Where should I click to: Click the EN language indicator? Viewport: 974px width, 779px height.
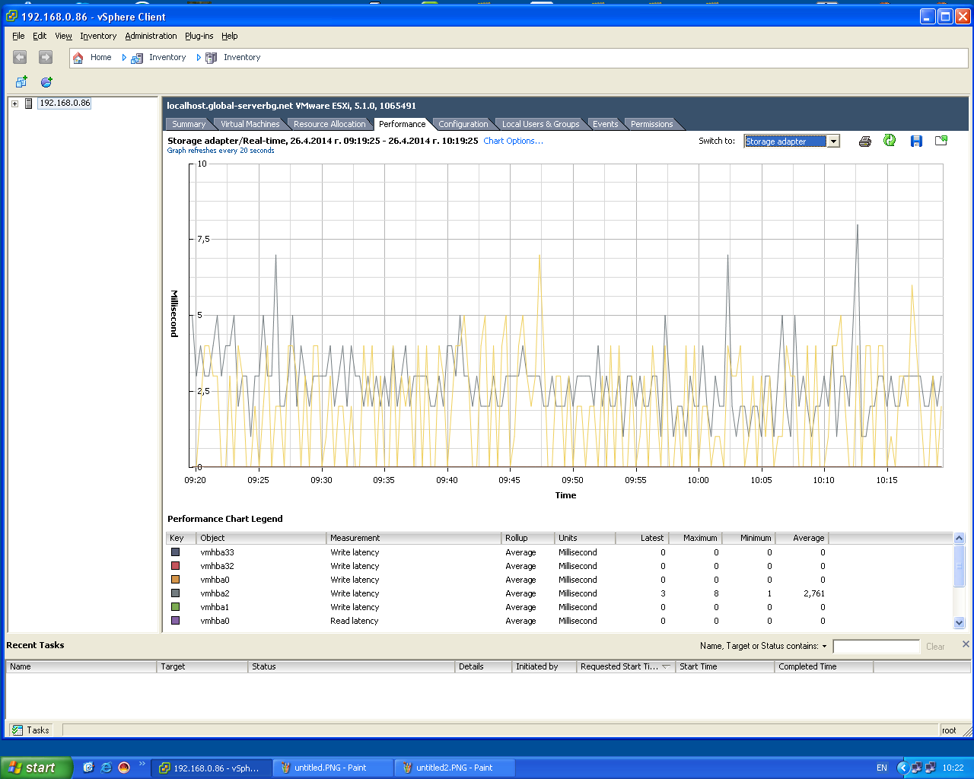[x=882, y=768]
